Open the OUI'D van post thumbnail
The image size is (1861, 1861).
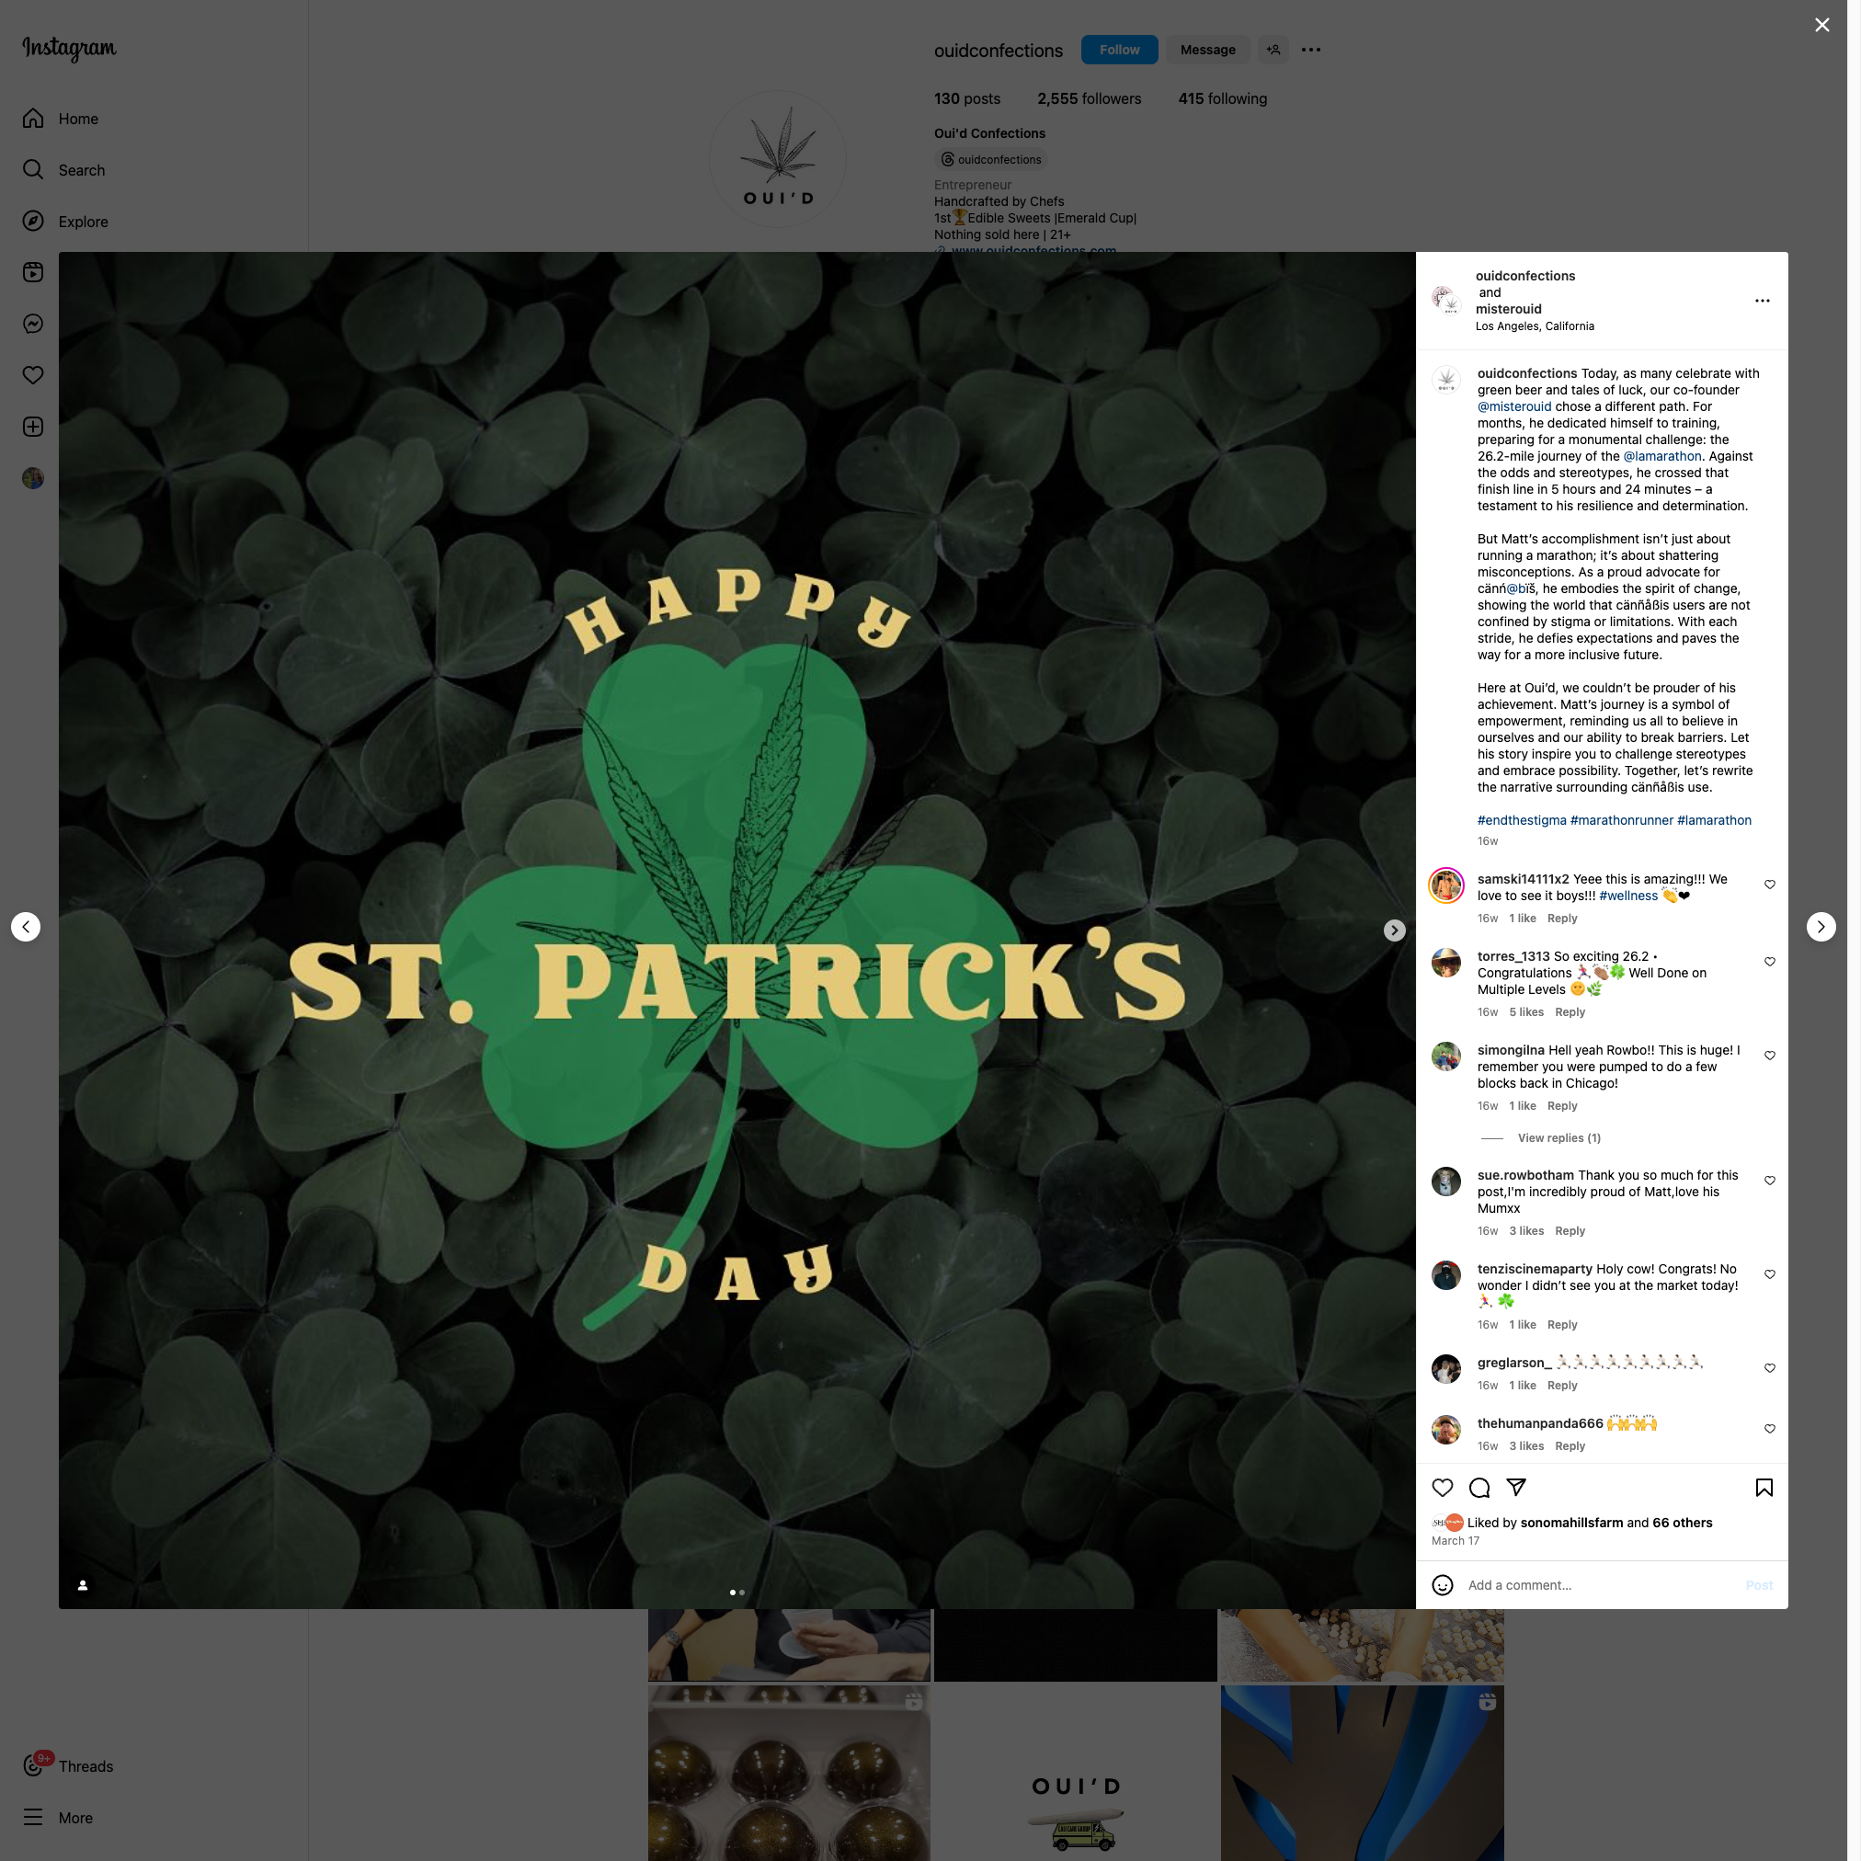pos(1075,1773)
